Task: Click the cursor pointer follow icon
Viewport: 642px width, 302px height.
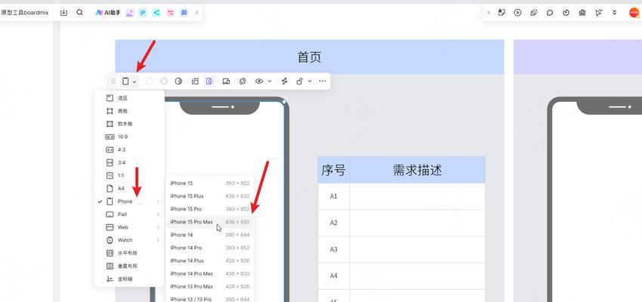Action: click(x=599, y=13)
